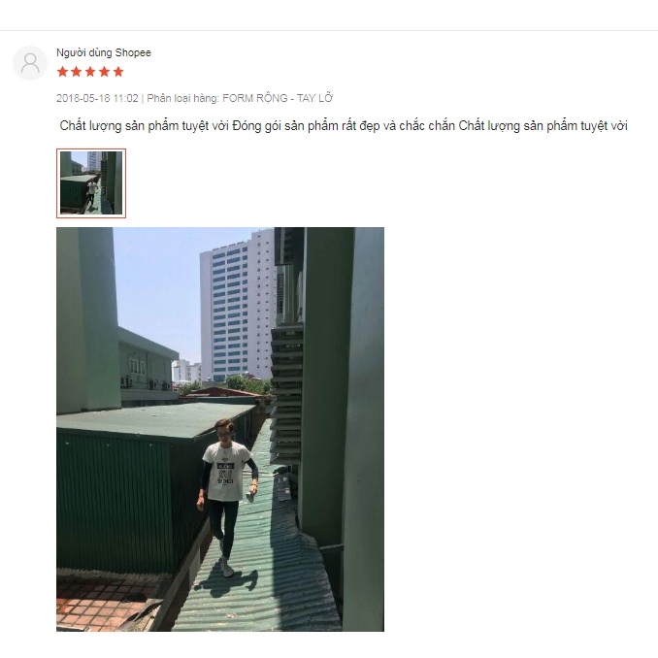Screen dimensions: 658x658
Task: Click the red tiled floor in photo
Action: pyautogui.click(x=105, y=602)
